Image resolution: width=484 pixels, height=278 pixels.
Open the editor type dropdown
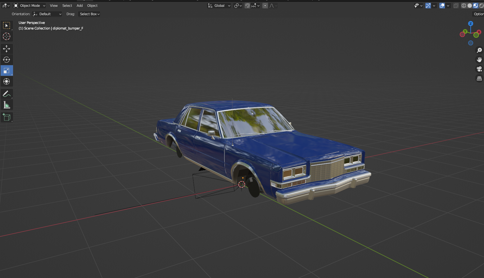point(6,6)
